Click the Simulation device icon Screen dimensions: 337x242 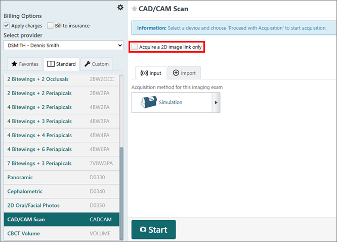149,102
